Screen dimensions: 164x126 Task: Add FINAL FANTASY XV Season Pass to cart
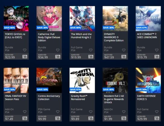tap(25, 118)
